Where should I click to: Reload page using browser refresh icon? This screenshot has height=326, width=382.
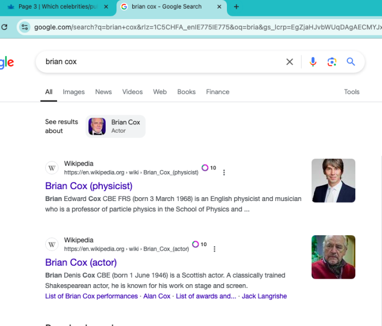5,27
